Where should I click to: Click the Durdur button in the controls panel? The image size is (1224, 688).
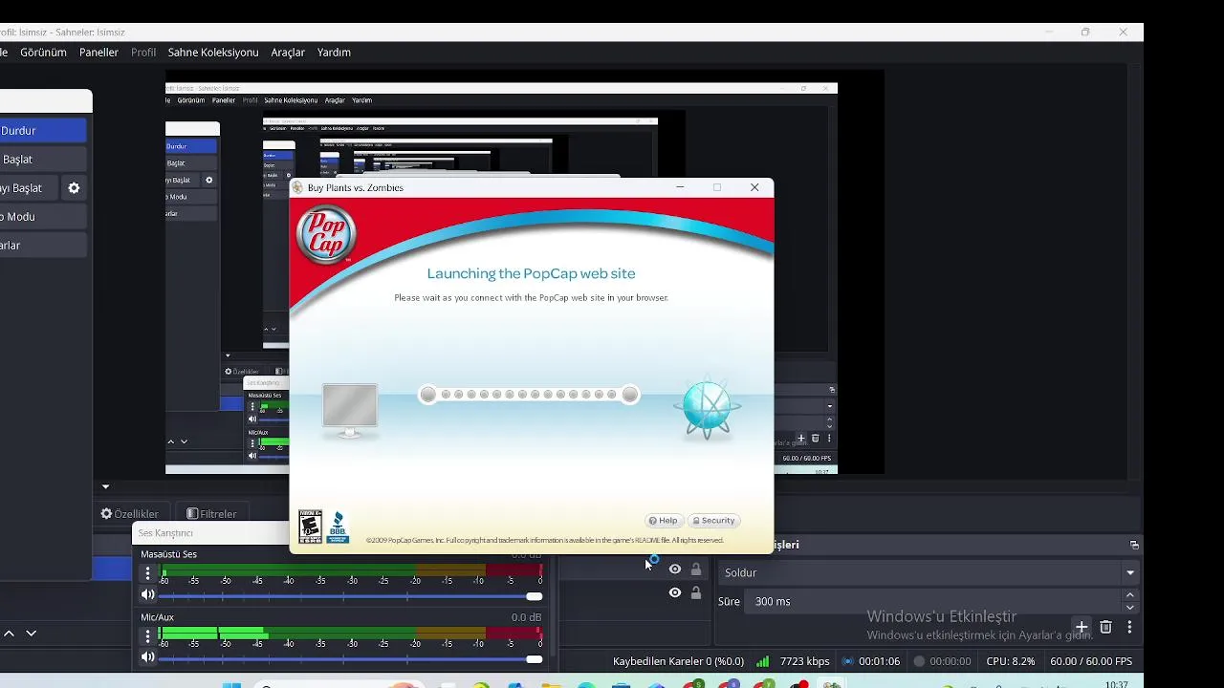(x=43, y=131)
